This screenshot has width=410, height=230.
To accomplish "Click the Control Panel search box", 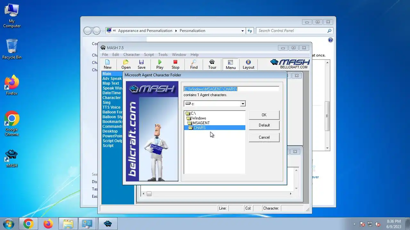I will (x=295, y=31).
